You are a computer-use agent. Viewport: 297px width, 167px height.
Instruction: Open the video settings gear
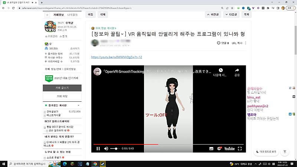[x=219, y=148]
